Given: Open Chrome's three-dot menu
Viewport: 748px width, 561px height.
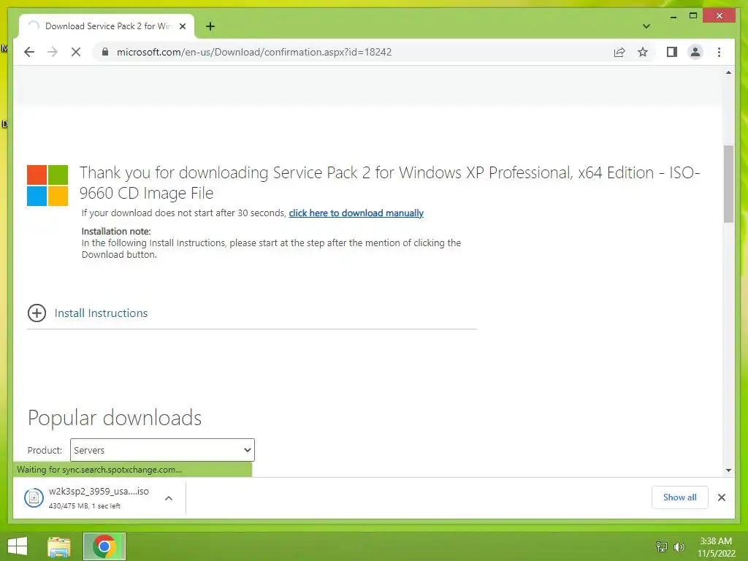Looking at the screenshot, I should [x=719, y=52].
